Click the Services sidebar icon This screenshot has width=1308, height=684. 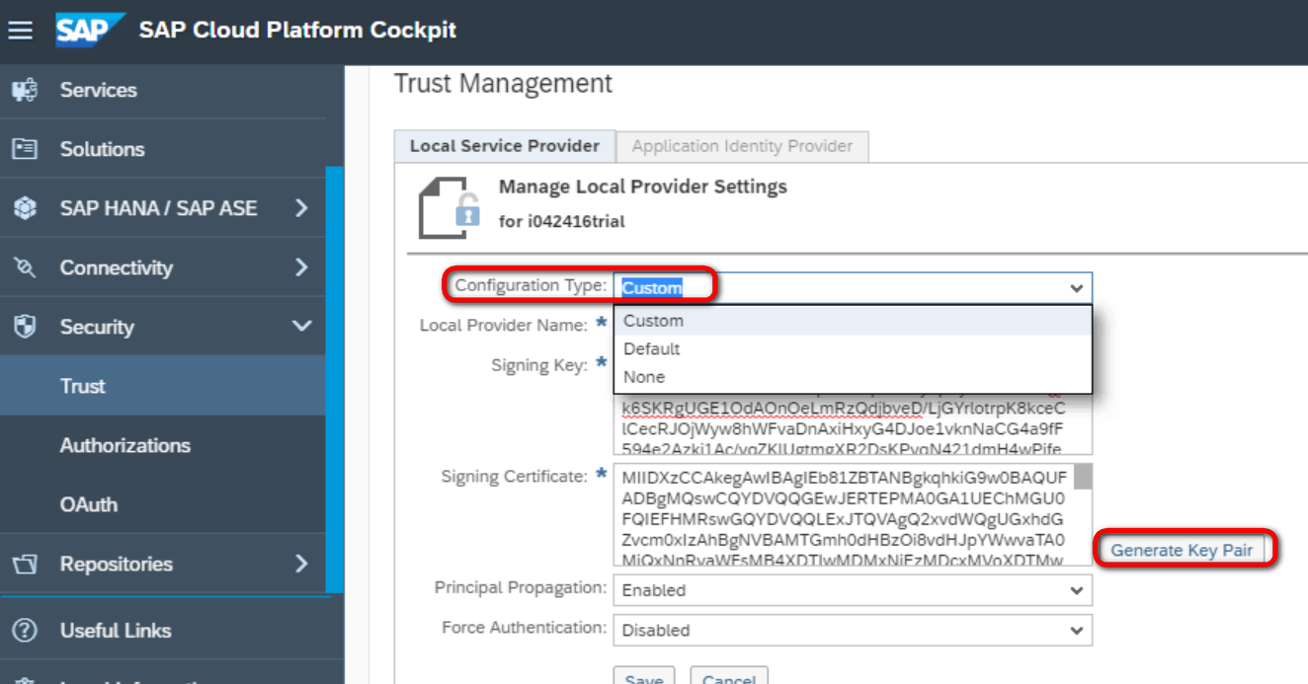(25, 90)
